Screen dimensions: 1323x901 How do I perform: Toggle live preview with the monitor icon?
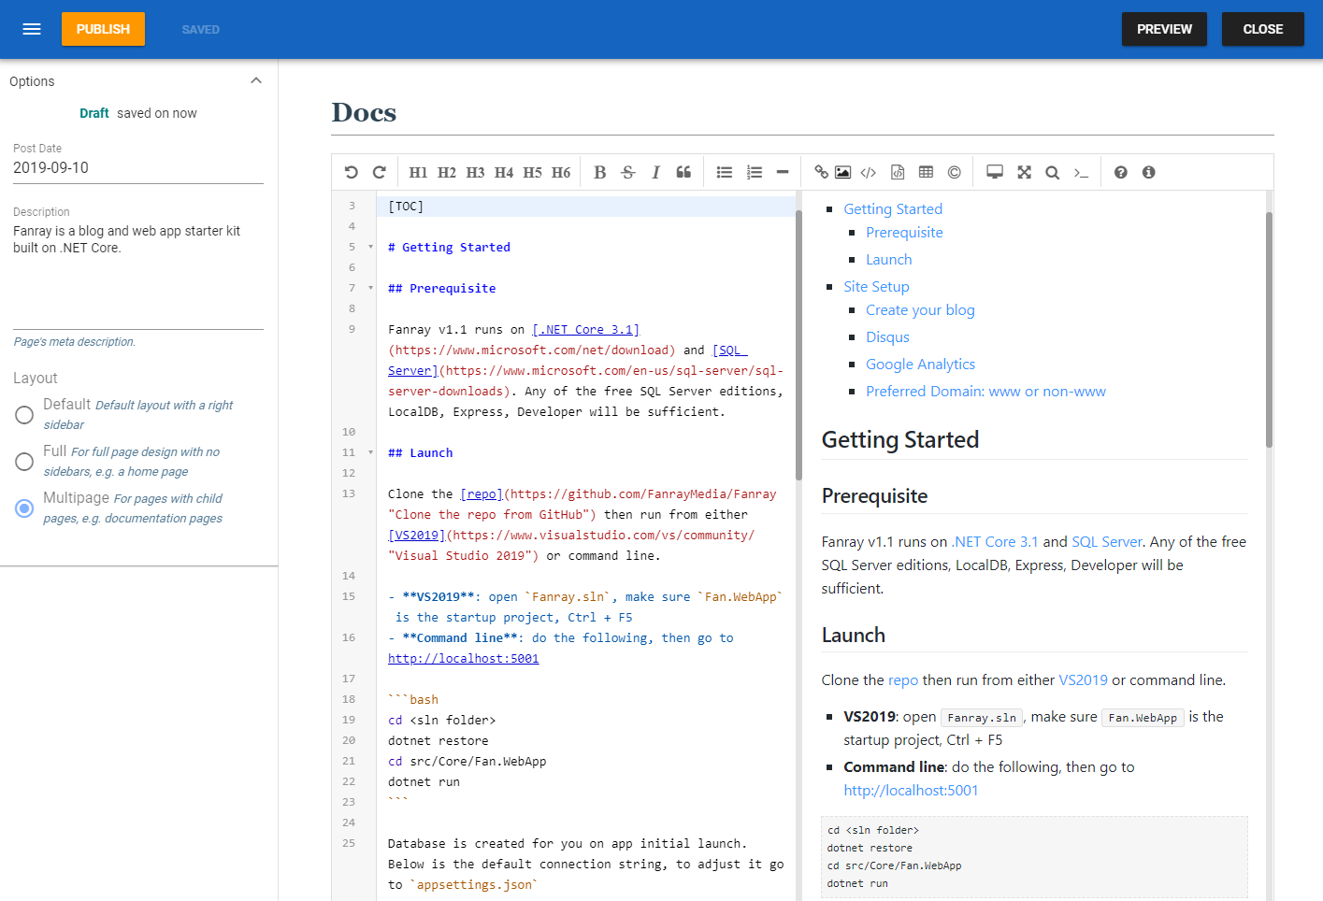(995, 172)
